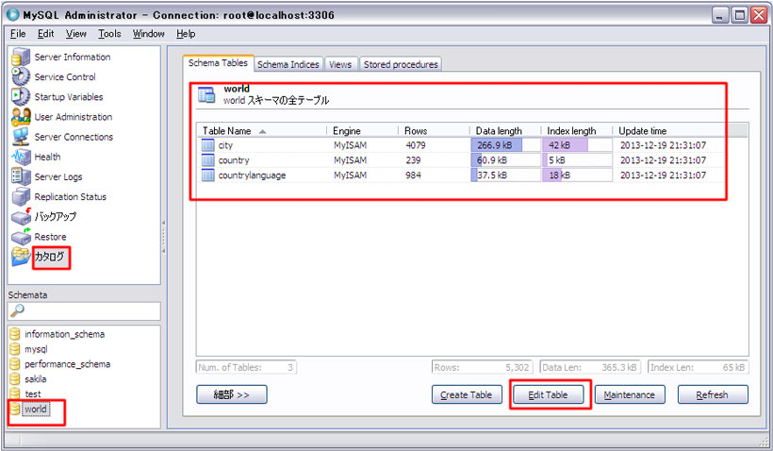
Task: Open Server Information icon in sidebar
Action: [x=21, y=57]
